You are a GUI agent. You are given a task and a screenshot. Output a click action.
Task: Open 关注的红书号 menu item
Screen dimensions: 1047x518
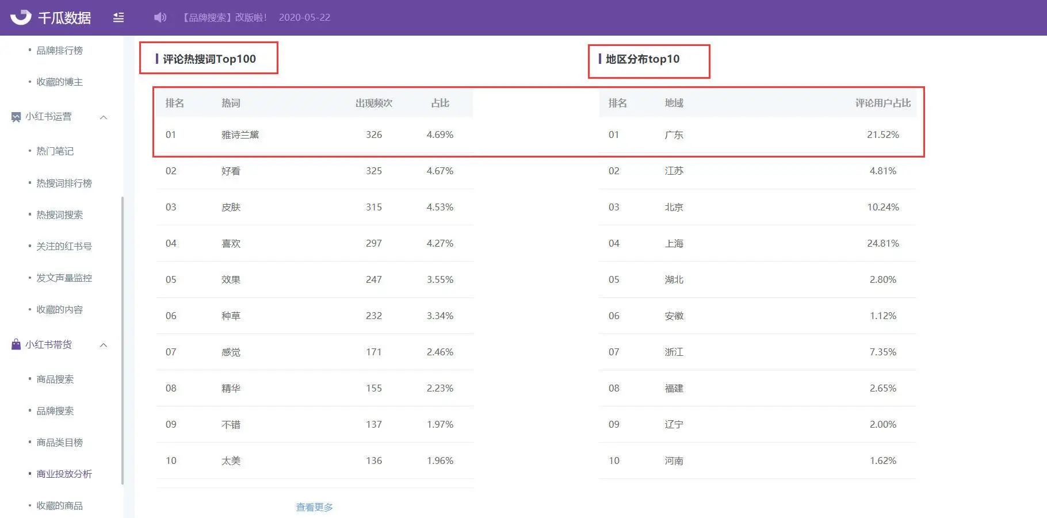tap(64, 246)
